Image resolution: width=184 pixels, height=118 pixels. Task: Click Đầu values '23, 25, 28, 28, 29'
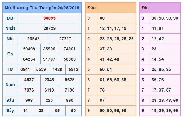click(x=117, y=39)
